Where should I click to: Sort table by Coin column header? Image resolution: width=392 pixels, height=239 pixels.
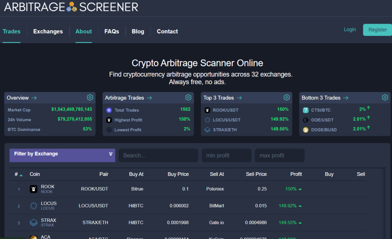tap(35, 174)
